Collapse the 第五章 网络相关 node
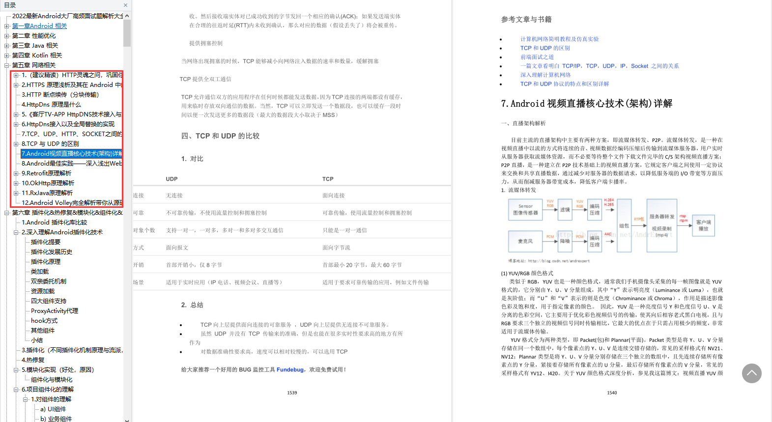Viewport: 772px width, 422px height. click(x=7, y=65)
